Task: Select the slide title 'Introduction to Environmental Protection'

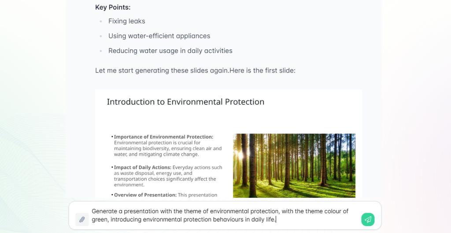Action: (x=185, y=102)
